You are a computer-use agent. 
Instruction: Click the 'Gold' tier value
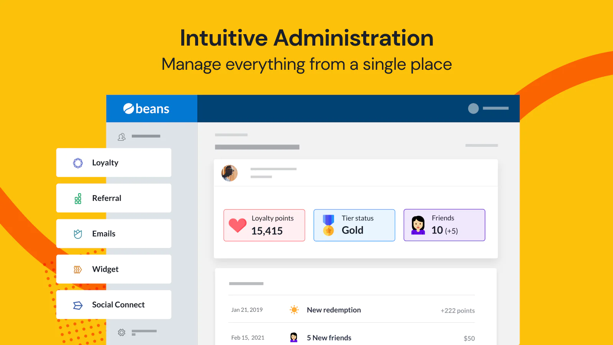click(x=352, y=230)
